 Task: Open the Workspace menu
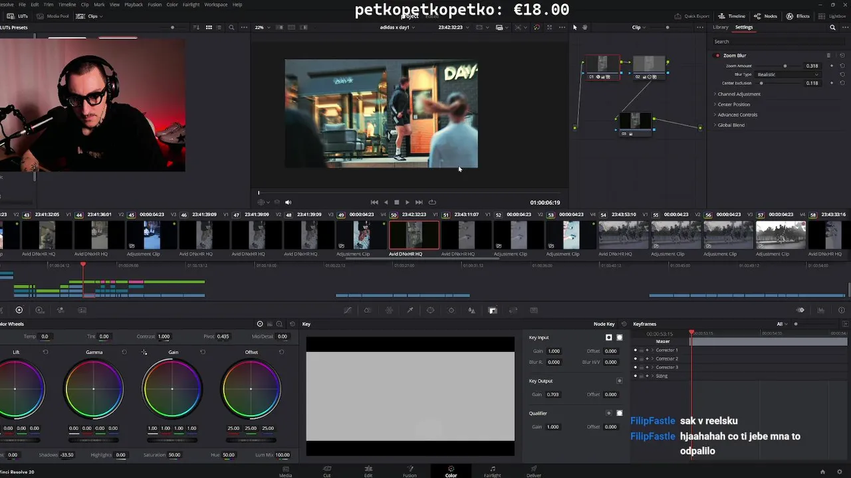click(215, 5)
